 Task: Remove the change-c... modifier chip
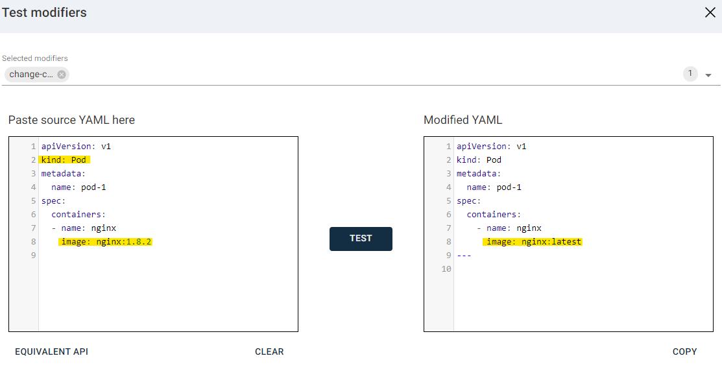62,75
